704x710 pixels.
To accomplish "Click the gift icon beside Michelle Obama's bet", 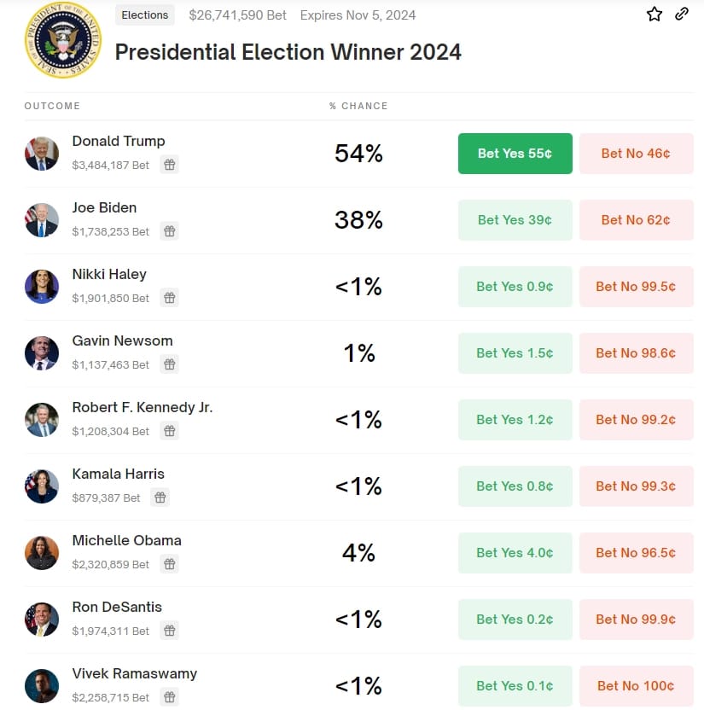I will (x=169, y=564).
